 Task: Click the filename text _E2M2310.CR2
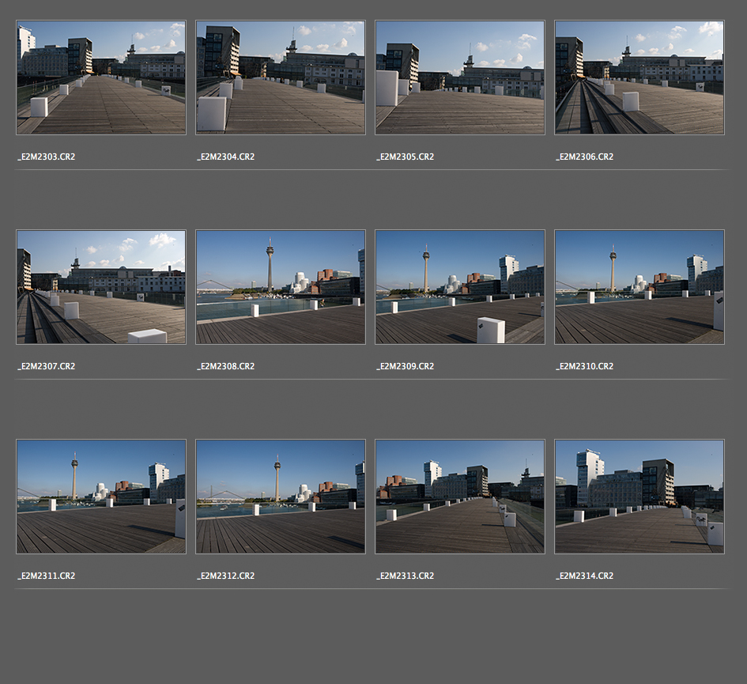(584, 366)
